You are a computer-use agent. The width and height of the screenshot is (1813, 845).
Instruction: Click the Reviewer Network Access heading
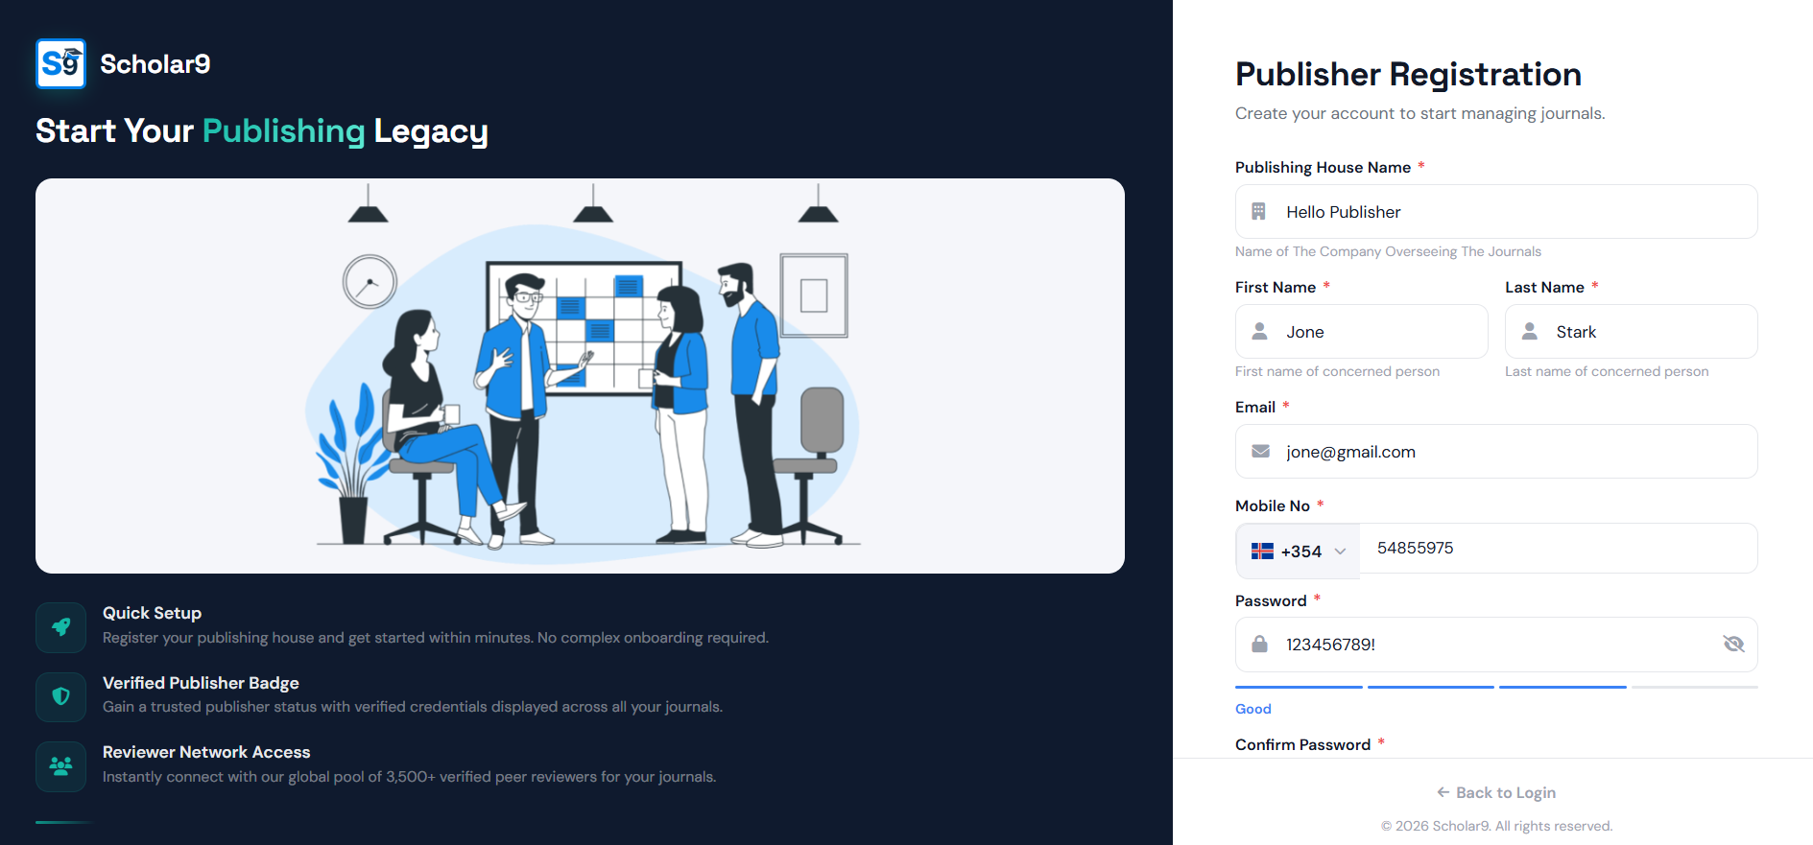(x=206, y=752)
